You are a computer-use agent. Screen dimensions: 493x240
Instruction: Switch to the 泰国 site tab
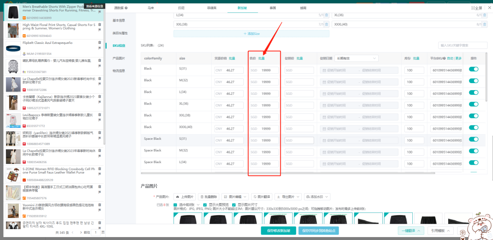pyautogui.click(x=273, y=8)
